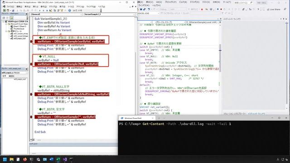Screen dimensions: 290x163
Task: Open Firefox from taskbar
Action: tap(25, 159)
